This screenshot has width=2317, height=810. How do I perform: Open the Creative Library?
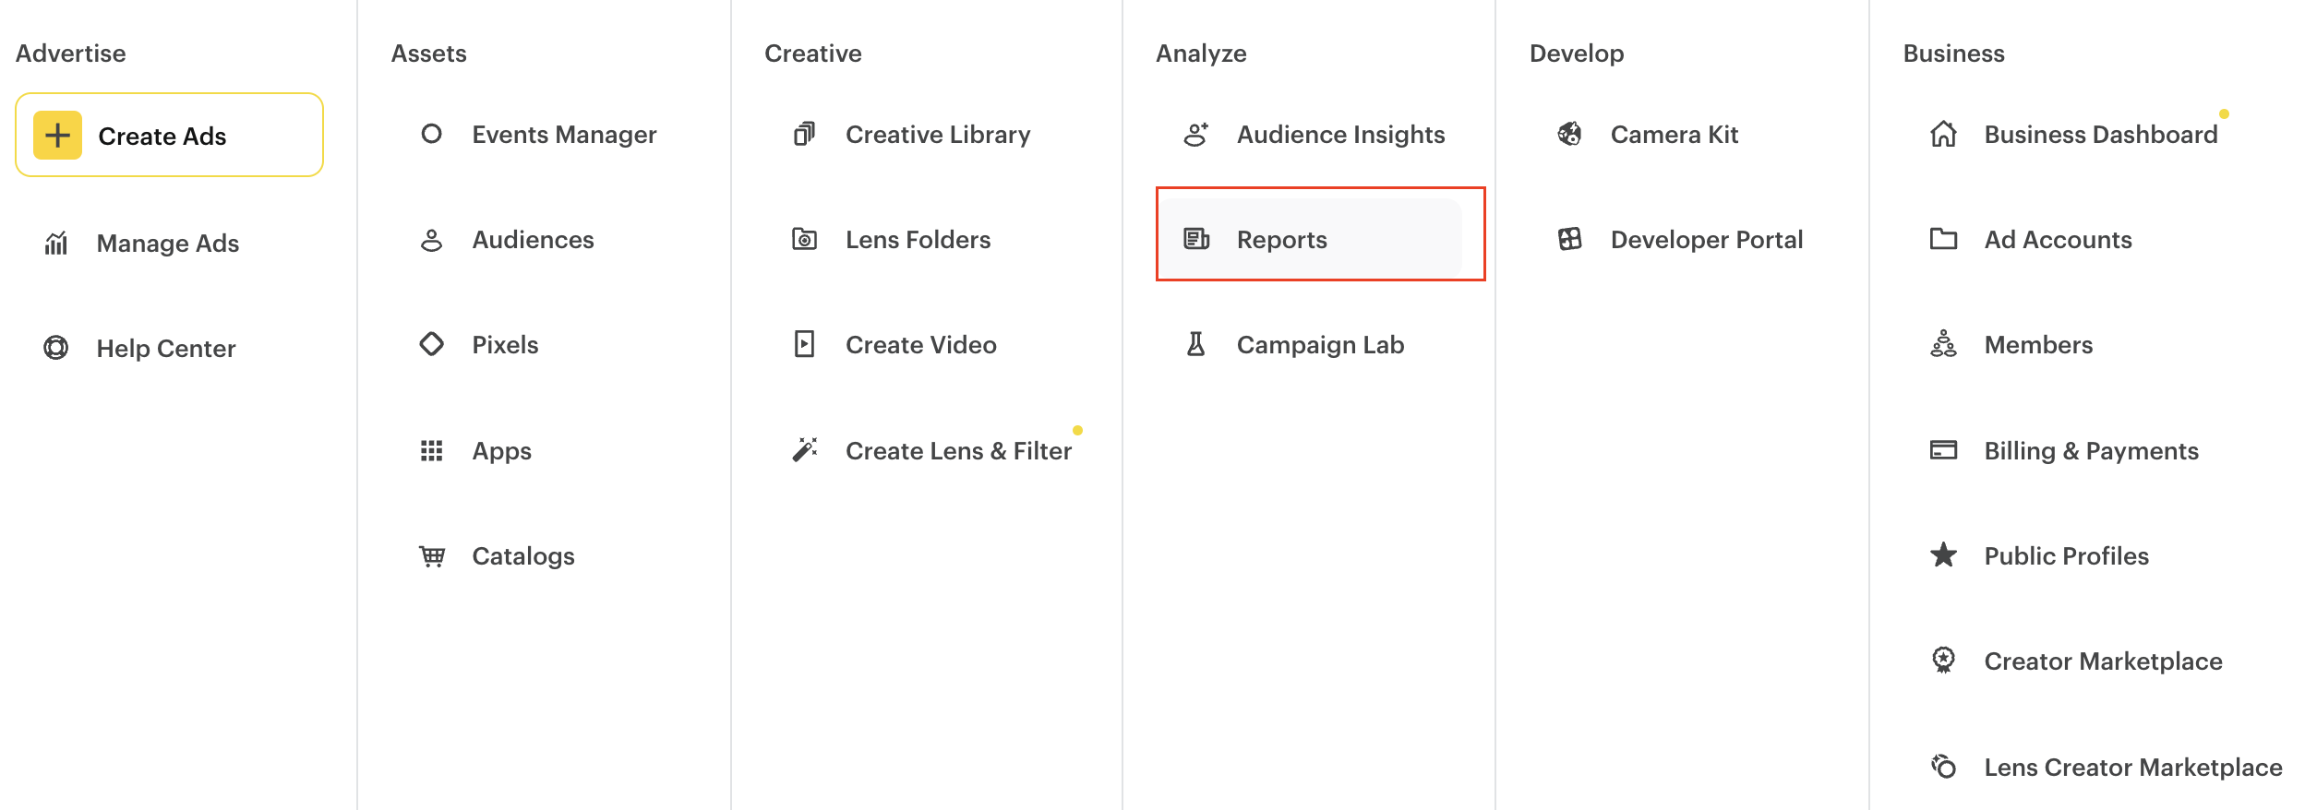click(x=937, y=135)
